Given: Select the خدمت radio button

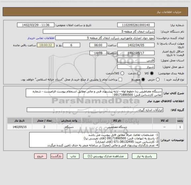Looking at the screenshot, I should 139,73.
